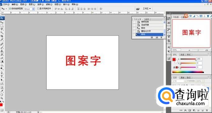The image size is (212, 113).
Task: Select the Rectangular Marquee tool
Action: point(2,26)
